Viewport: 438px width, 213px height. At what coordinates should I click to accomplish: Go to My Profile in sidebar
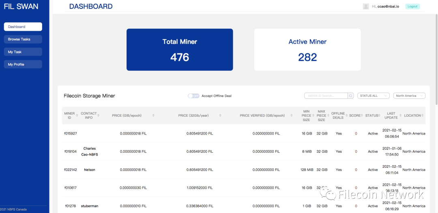pos(23,64)
